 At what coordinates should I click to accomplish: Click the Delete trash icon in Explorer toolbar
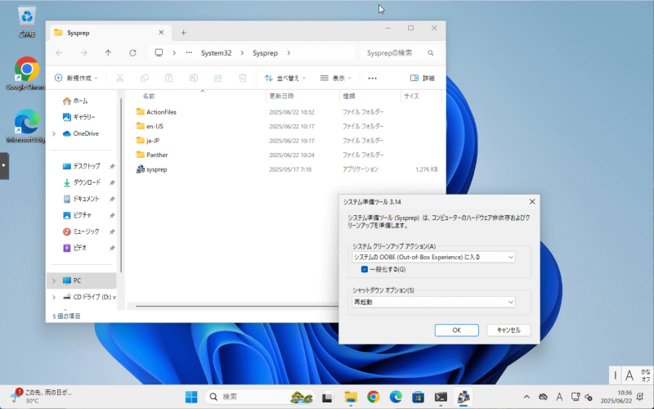[243, 78]
